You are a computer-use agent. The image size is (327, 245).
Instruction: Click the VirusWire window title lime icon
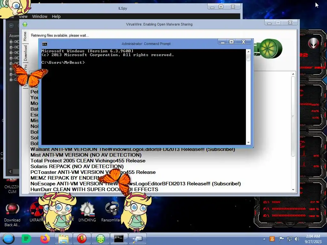(25, 25)
